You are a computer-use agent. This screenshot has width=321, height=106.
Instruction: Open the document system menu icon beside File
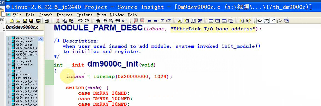click(8, 15)
